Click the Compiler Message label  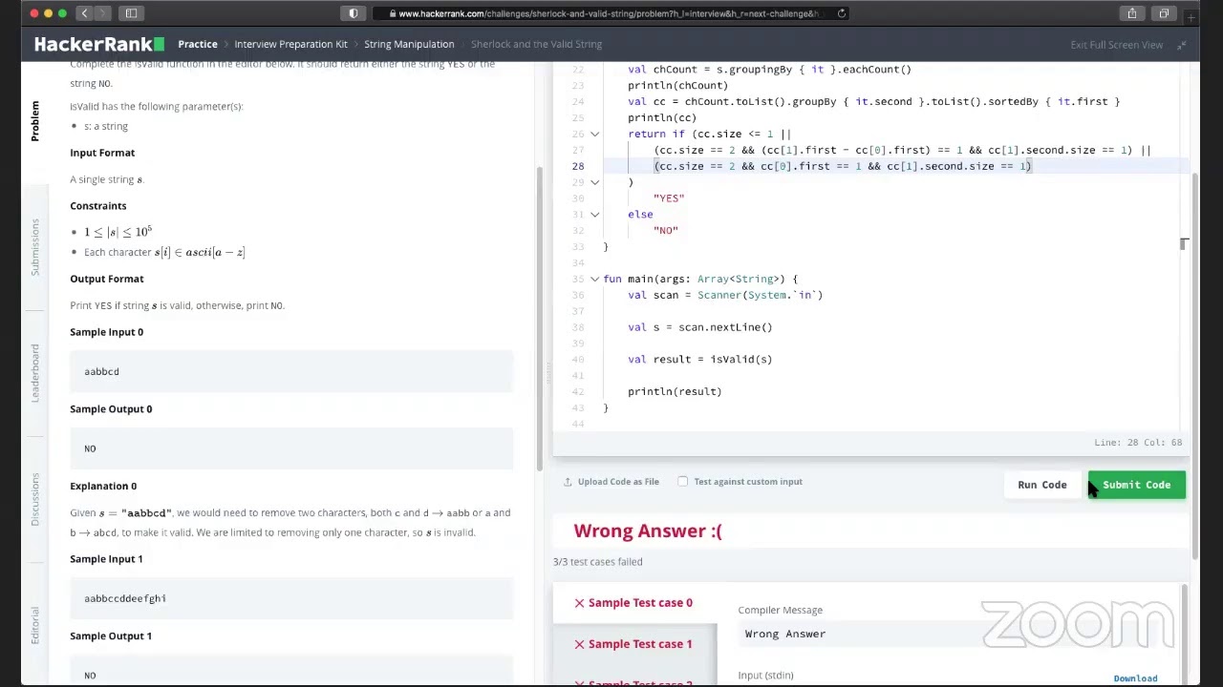click(780, 610)
